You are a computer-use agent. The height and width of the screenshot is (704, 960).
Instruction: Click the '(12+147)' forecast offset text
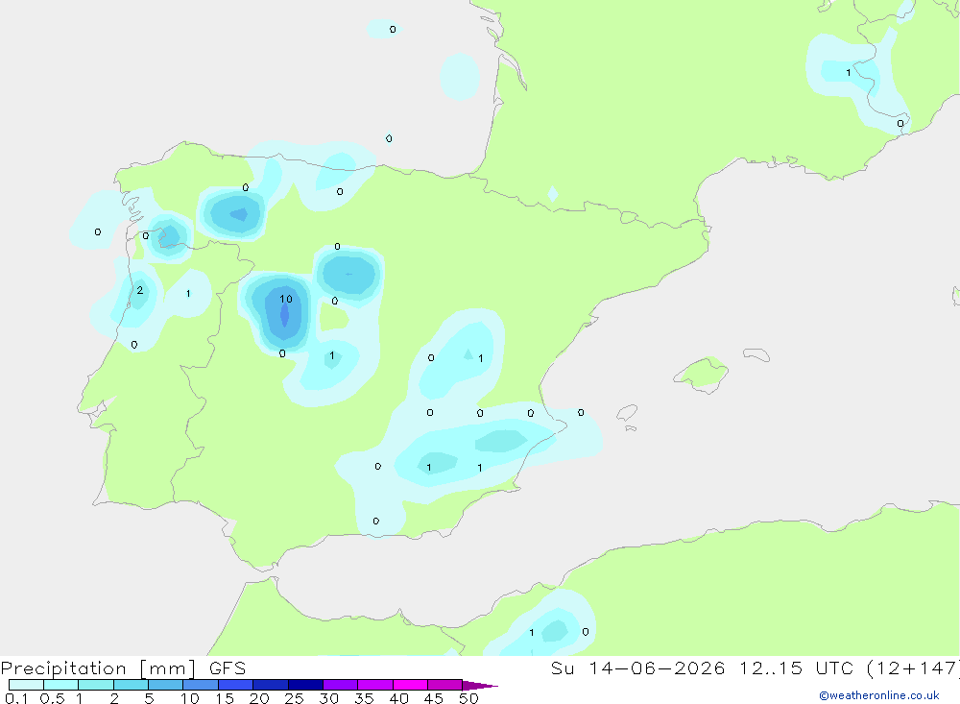pos(913,668)
